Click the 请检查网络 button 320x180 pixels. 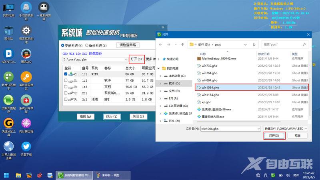[128, 45]
